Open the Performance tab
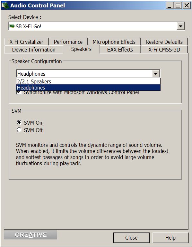Image resolution: width=192 pixels, height=247 pixels. [68, 42]
